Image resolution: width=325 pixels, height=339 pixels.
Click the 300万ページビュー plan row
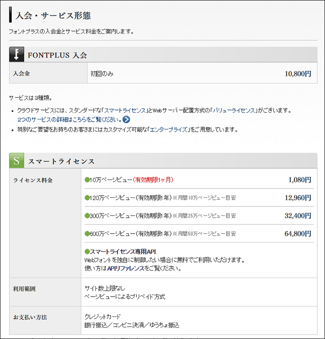pyautogui.click(x=199, y=215)
